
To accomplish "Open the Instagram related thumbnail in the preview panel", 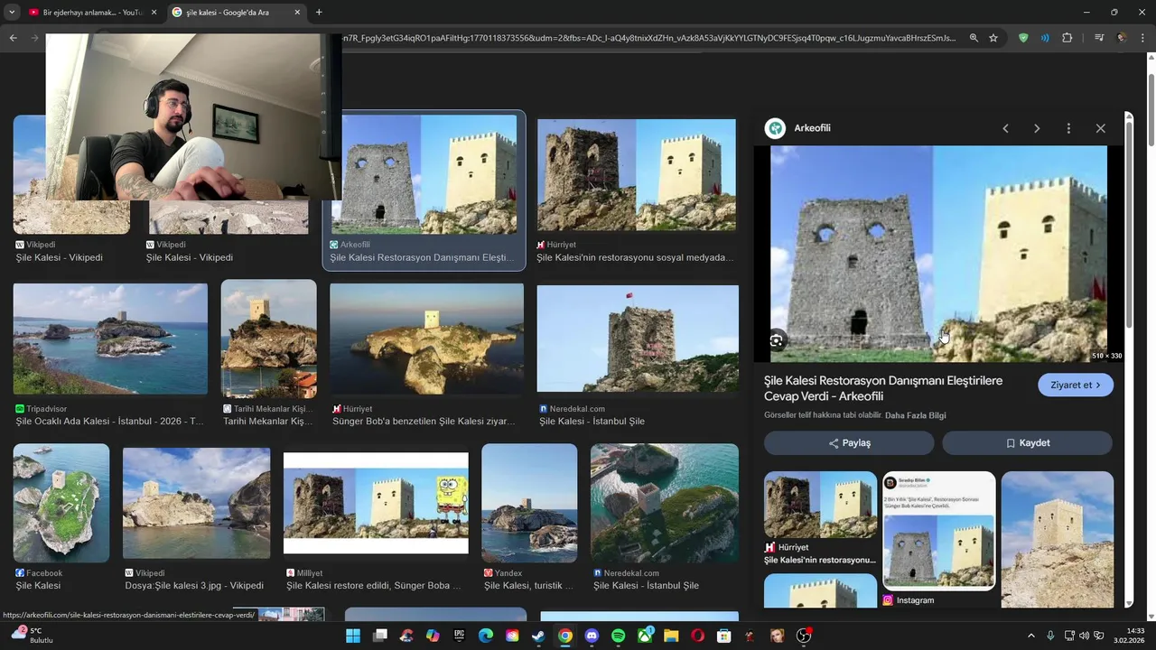I will coord(939,531).
